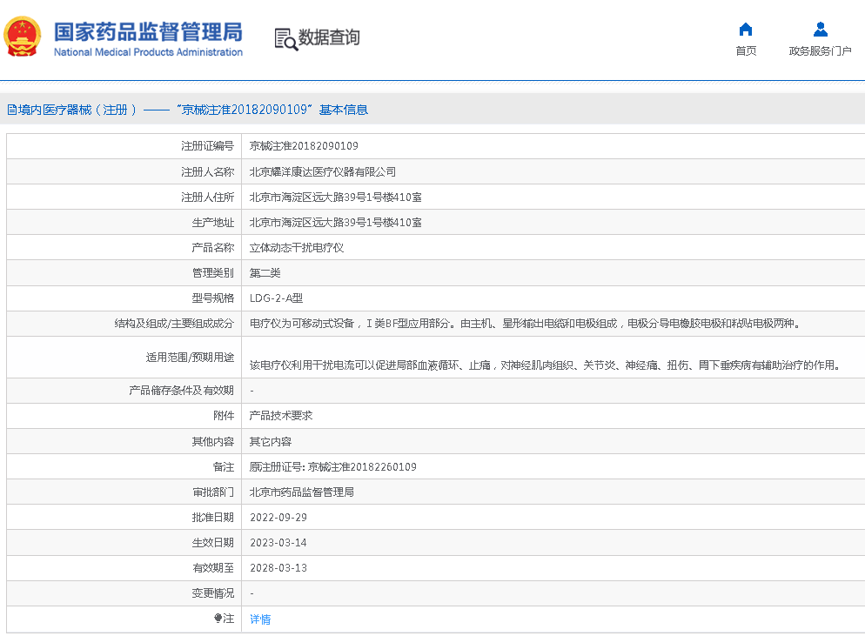Screen dimensions: 865x636
Task: Click the lightbulb icon beside 注
Action: (218, 619)
